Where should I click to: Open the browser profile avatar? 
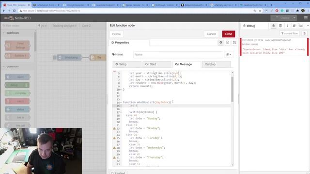[x=303, y=11]
